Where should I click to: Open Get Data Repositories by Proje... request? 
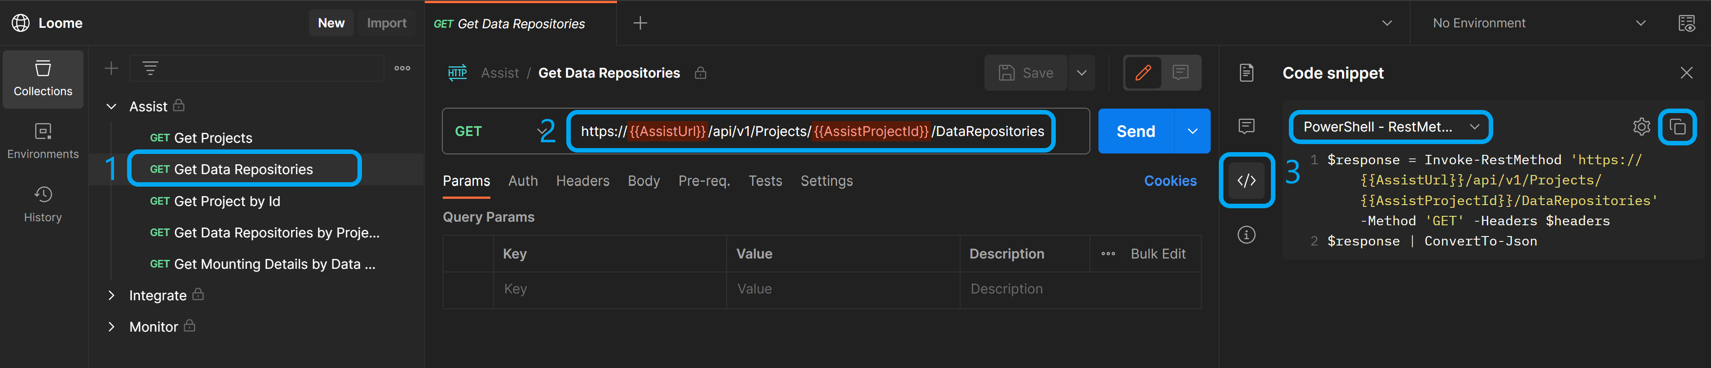coord(265,232)
